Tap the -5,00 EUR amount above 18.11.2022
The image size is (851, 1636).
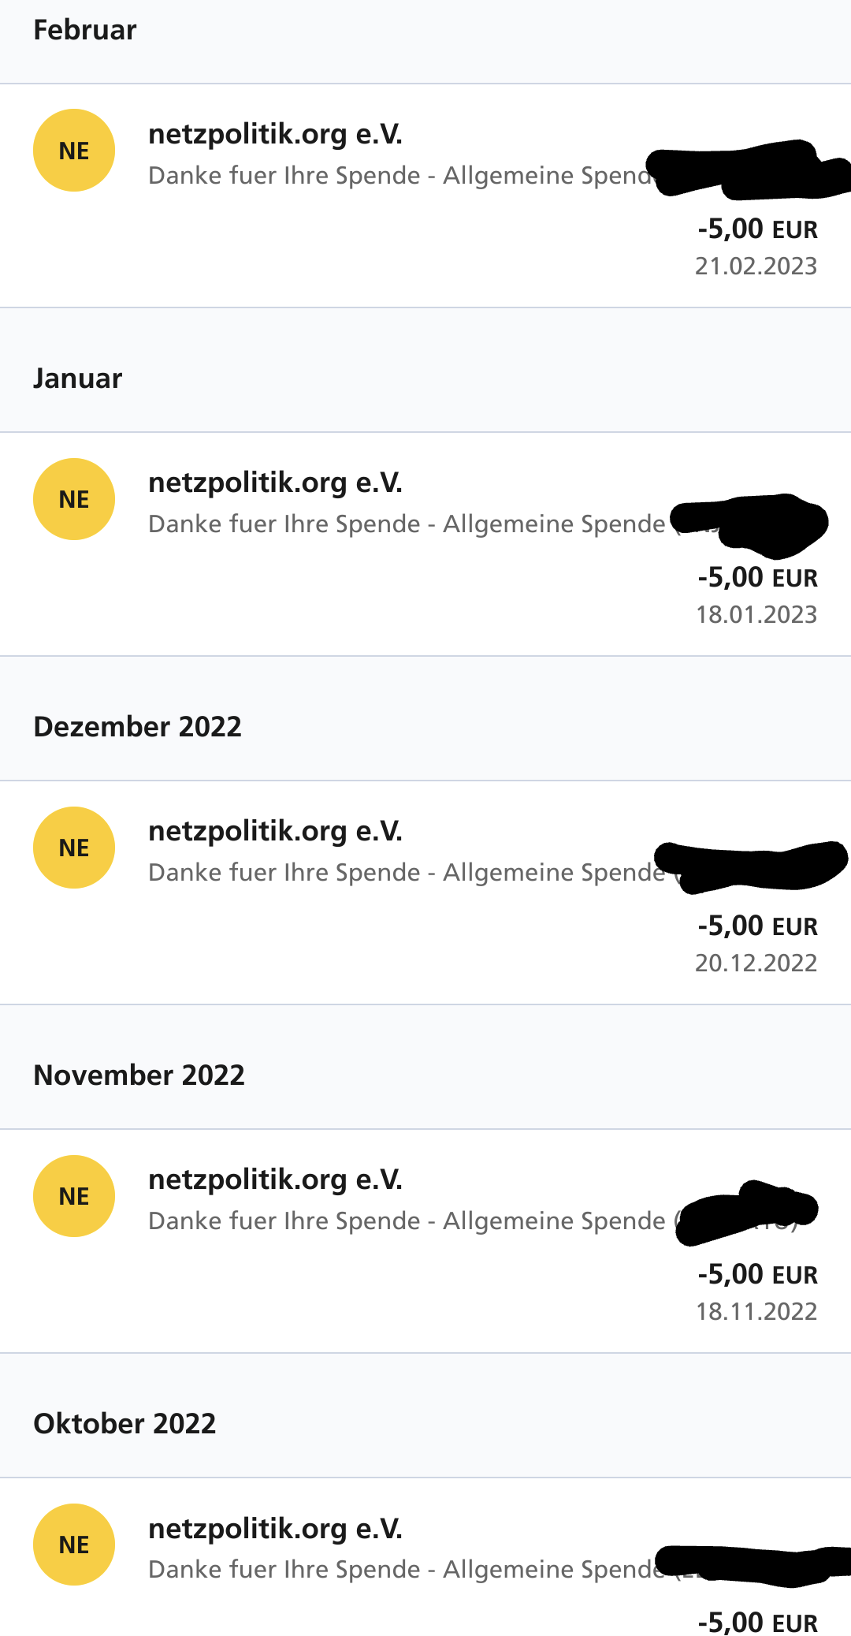point(757,1274)
